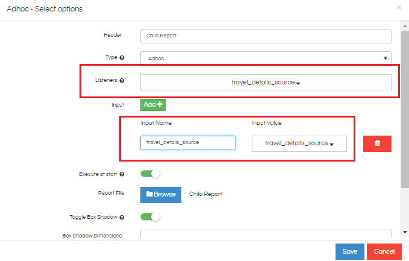Screen dimensions: 409x261
Task: Click the help icon next to Type
Action: 122,58
